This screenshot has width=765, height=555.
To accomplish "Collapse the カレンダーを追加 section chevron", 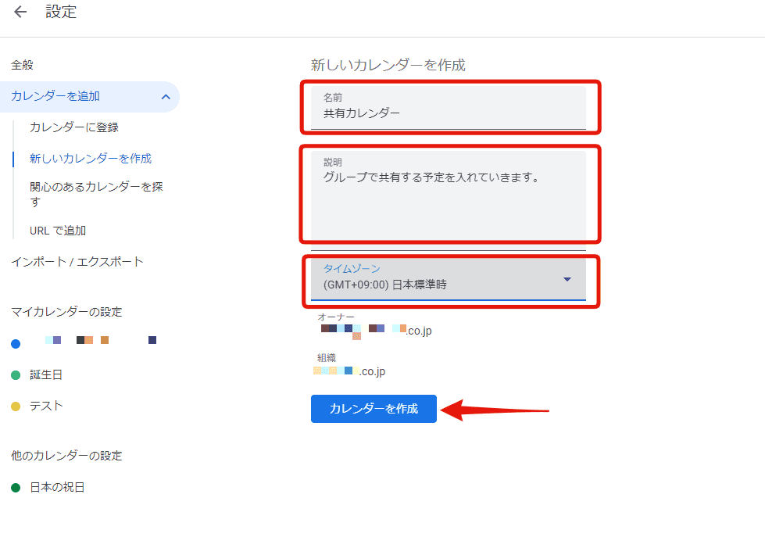I will pos(166,97).
